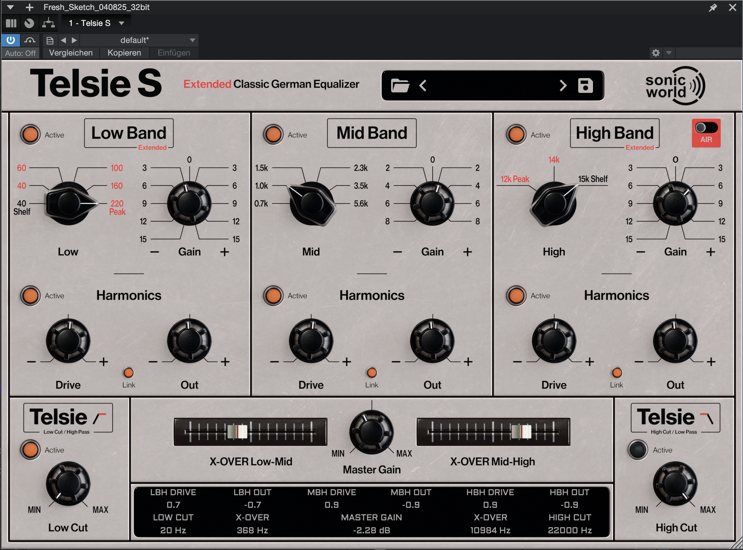Screen dimensions: 743x550
Task: Click the disclosure triangle beside Fresh_Sketch_040825_32bit
Action: [x=11, y=7]
